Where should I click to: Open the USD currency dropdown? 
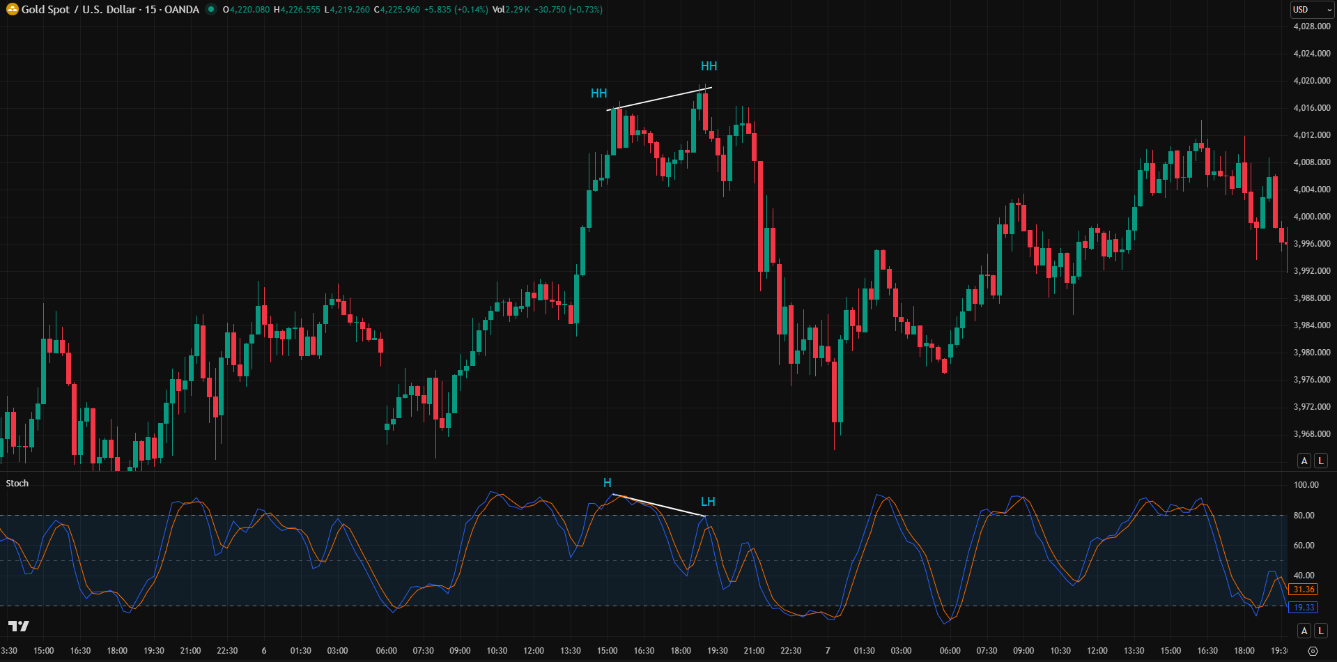[1311, 9]
